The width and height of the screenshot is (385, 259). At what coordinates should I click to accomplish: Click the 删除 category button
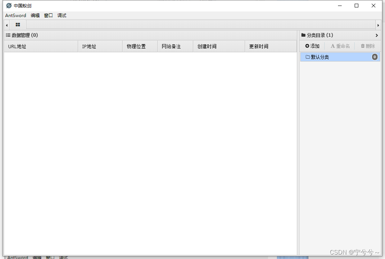click(x=368, y=46)
